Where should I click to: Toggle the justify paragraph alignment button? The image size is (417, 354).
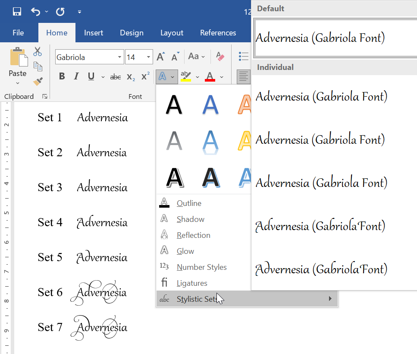(243, 77)
